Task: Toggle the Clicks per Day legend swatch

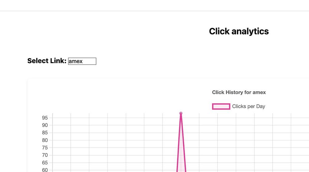Action: (221, 106)
